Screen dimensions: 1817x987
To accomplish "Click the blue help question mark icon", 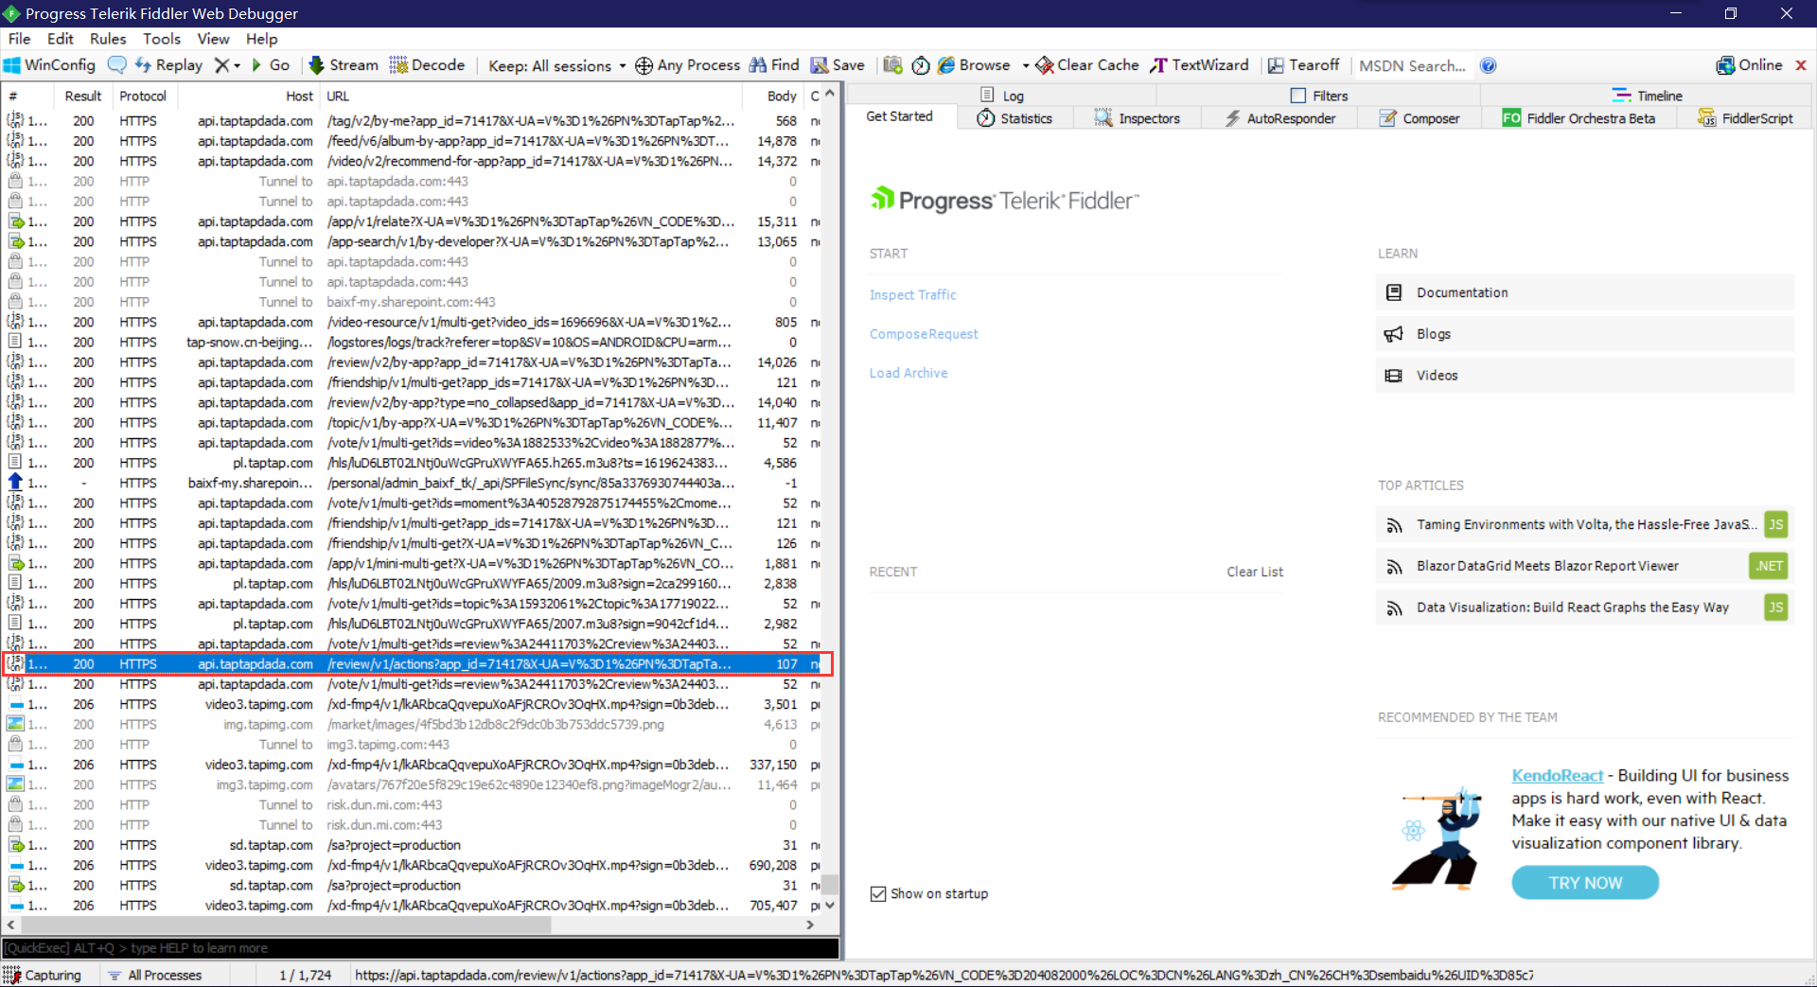I will click(x=1488, y=65).
